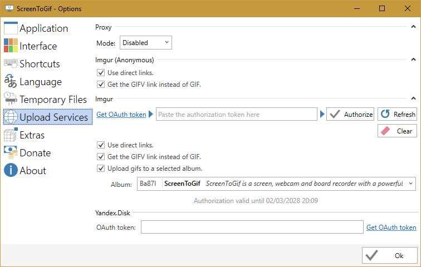Click the Upload Services globe icon

pos(11,117)
